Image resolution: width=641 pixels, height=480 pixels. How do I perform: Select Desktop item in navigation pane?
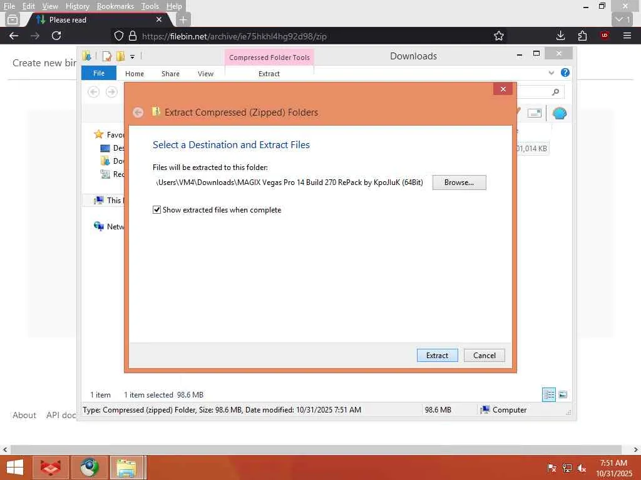click(x=112, y=147)
